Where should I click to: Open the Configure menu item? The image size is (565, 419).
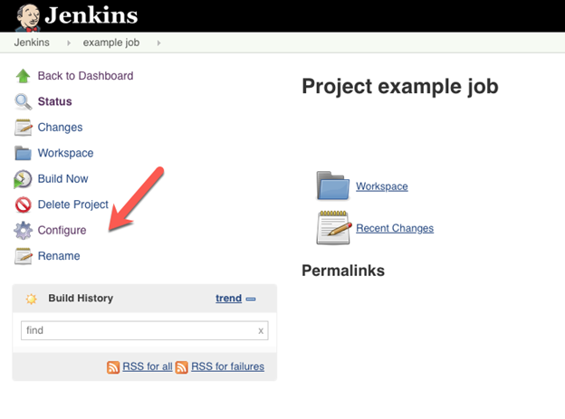tap(62, 231)
